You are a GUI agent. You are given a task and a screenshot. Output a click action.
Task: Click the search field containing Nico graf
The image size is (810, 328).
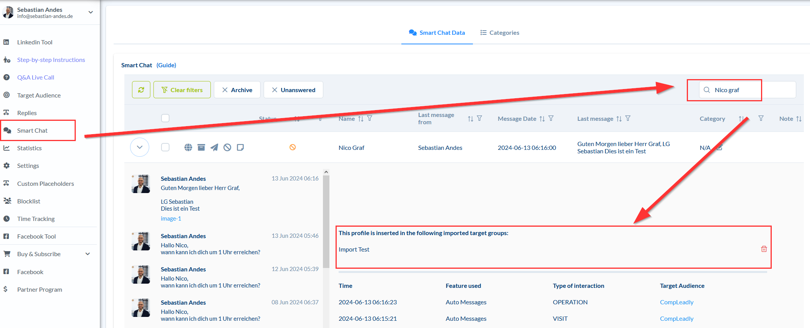coord(746,90)
